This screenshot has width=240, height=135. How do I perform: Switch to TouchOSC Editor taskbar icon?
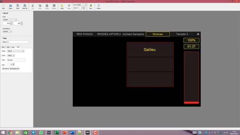coord(87,132)
